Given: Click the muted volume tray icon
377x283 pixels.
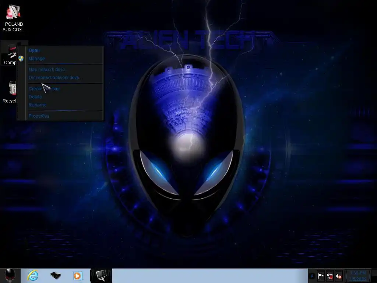Looking at the screenshot, I should pos(339,276).
